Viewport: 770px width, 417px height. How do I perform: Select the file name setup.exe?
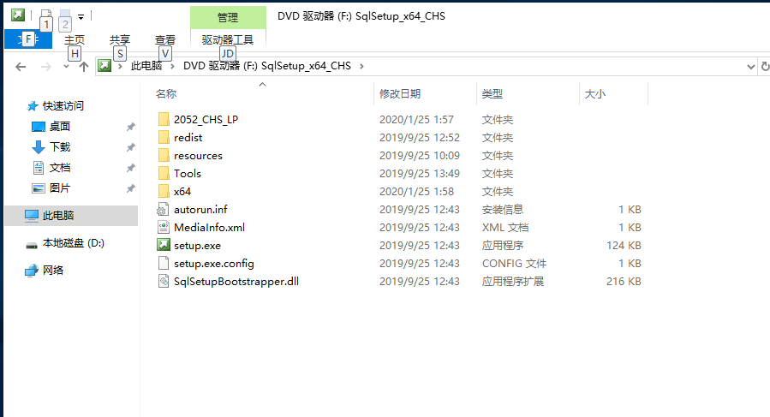click(x=197, y=246)
